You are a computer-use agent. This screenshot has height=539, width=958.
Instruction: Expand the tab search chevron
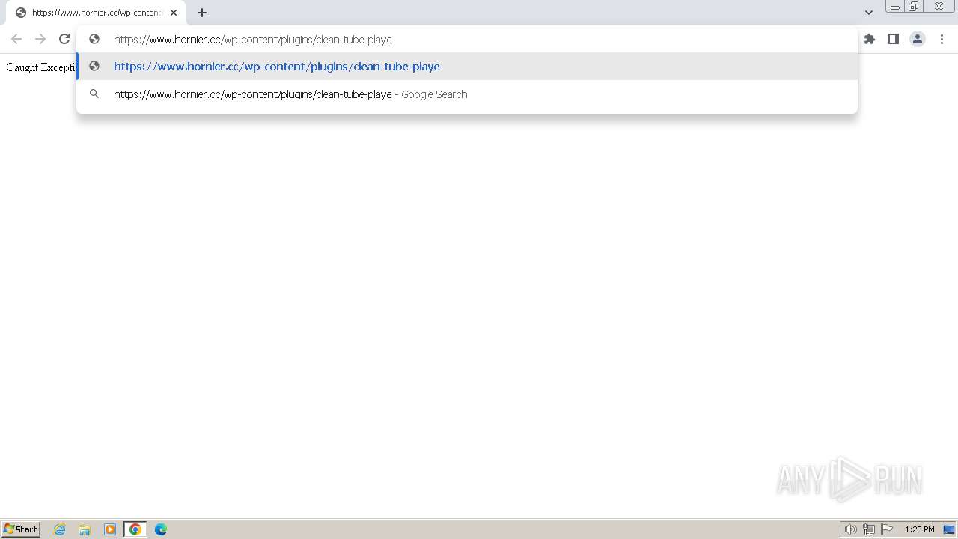[x=869, y=13]
